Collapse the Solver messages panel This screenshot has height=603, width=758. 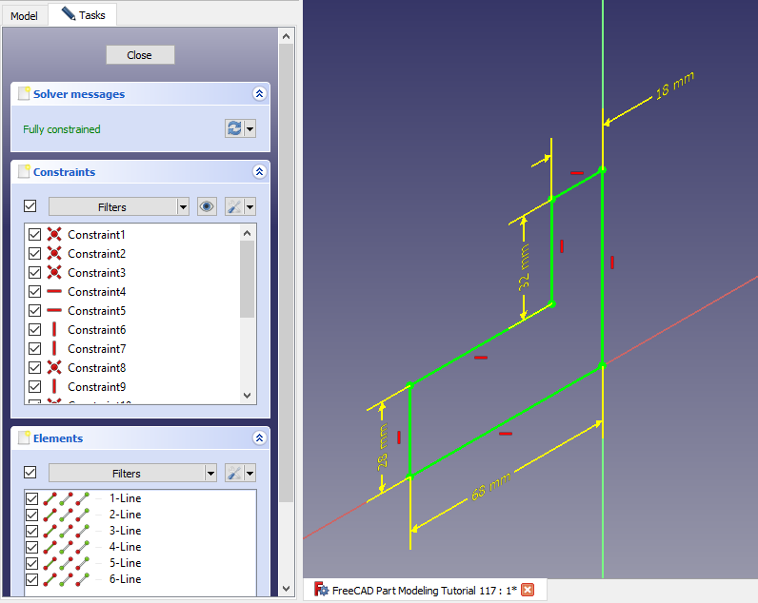click(258, 94)
